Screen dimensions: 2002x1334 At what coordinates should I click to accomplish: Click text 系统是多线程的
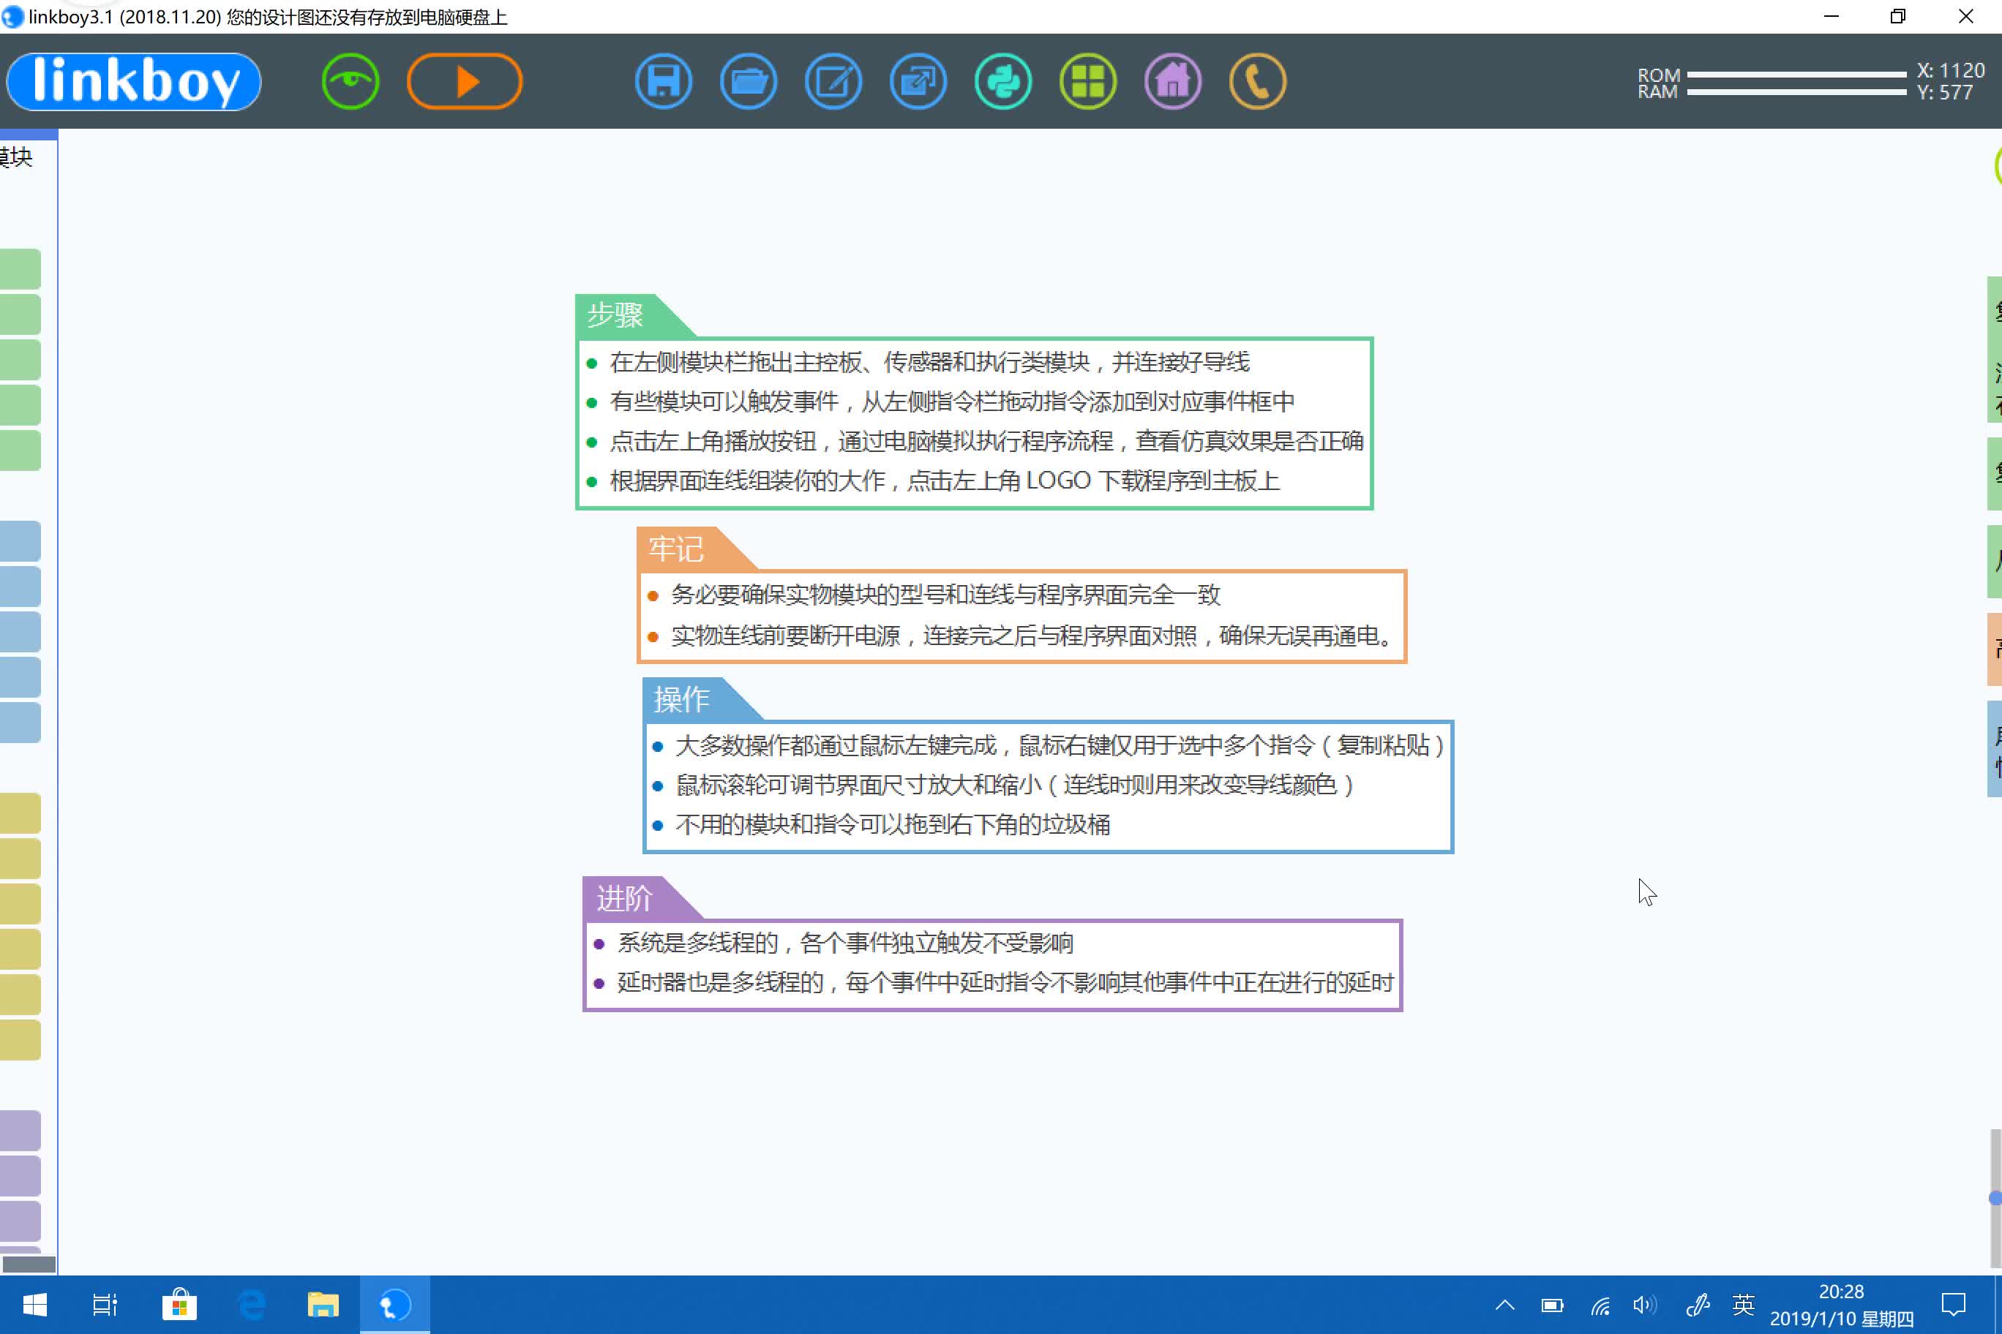[698, 943]
